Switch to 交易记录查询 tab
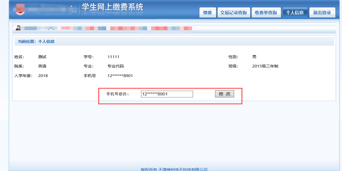 pos(233,13)
